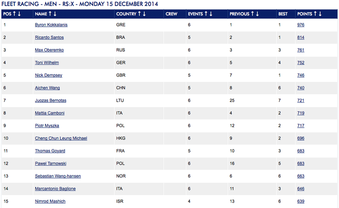This screenshot has width=339, height=208.
Task: Click the NAME column up arrow
Action: 50,14
